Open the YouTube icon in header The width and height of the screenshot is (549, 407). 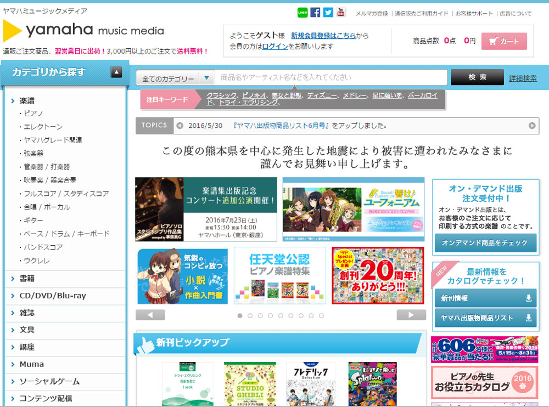click(x=341, y=12)
